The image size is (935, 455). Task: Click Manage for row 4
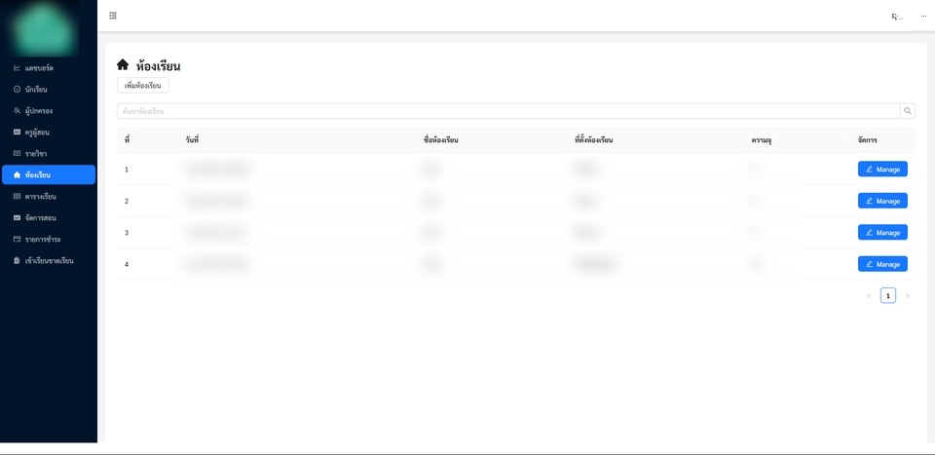tap(882, 264)
